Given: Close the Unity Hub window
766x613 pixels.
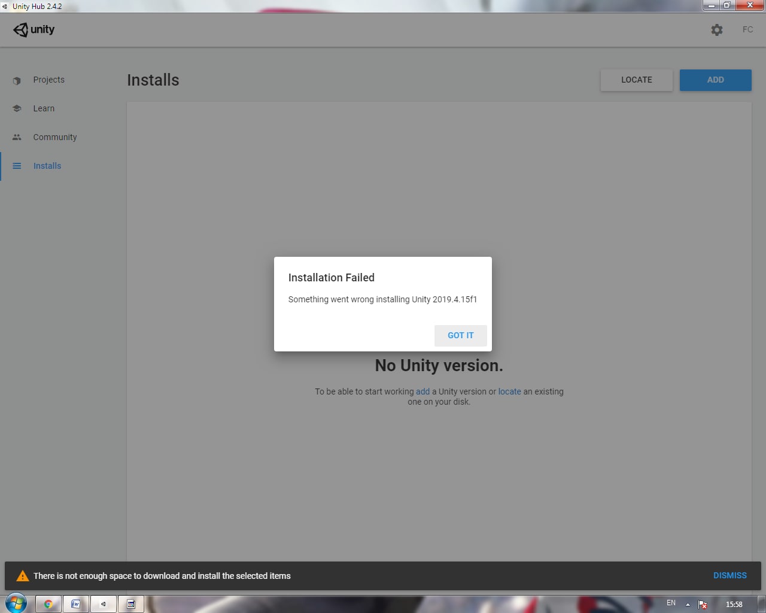Looking at the screenshot, I should 750,5.
